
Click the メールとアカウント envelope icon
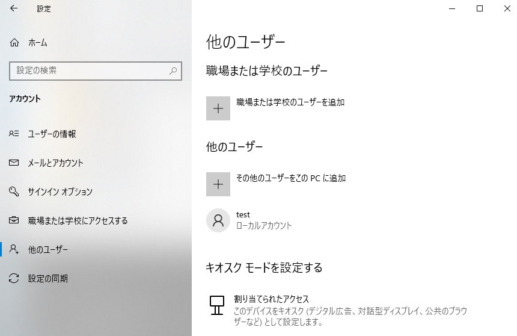(14, 163)
